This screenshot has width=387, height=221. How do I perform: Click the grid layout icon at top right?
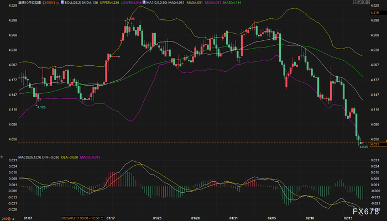pos(355,2)
